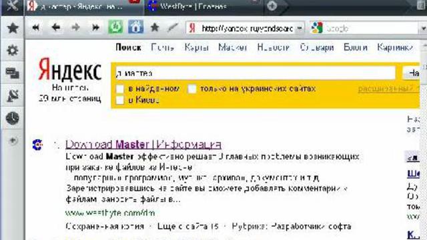Open the Блоги navigation link

(x=356, y=47)
